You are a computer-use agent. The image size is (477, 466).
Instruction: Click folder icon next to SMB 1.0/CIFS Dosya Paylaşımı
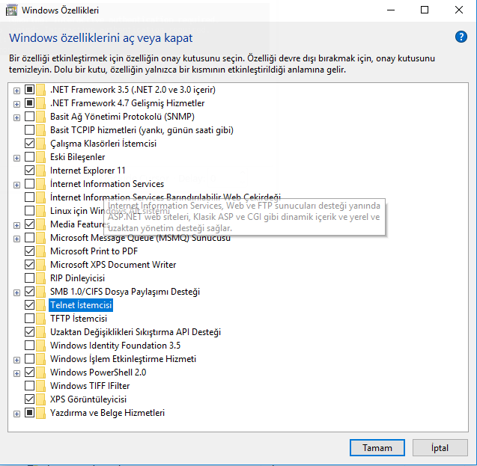40,292
